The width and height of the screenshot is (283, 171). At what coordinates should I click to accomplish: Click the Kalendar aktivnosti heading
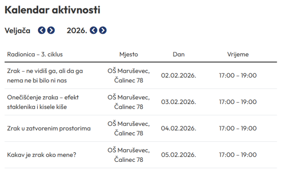(52, 10)
